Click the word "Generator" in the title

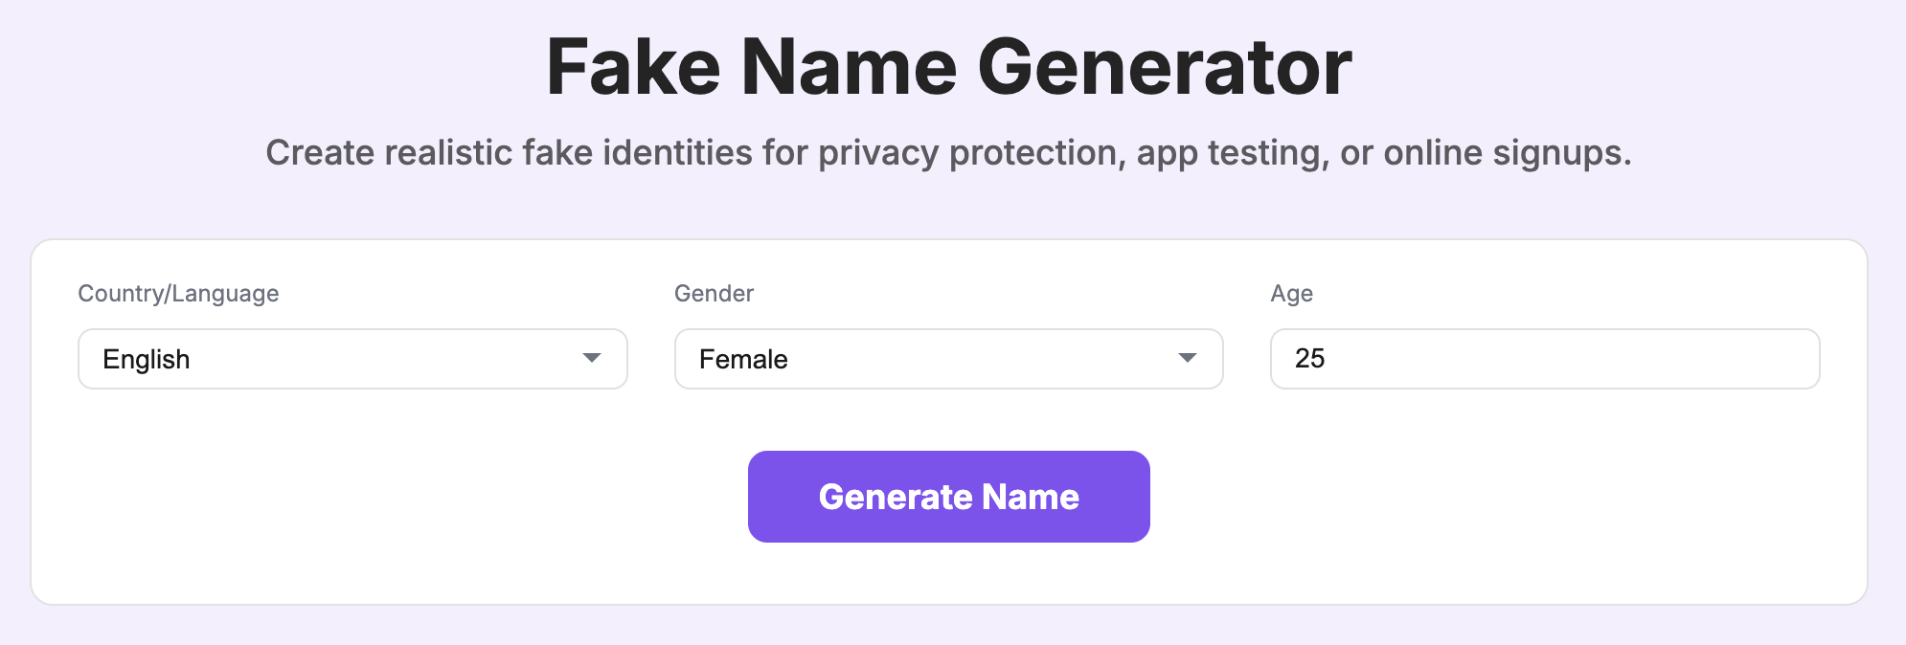[x=1164, y=67]
